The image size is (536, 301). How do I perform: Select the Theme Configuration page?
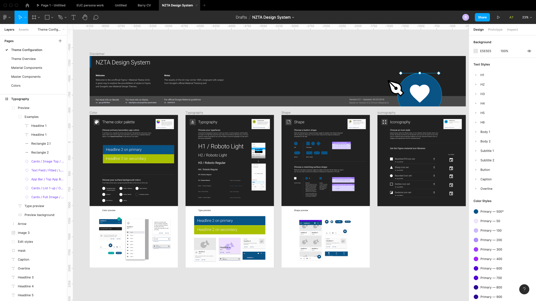[x=27, y=50]
